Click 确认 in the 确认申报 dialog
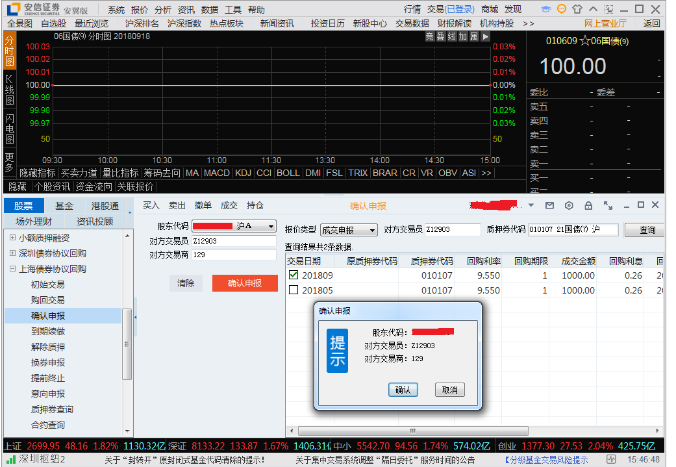 point(403,390)
